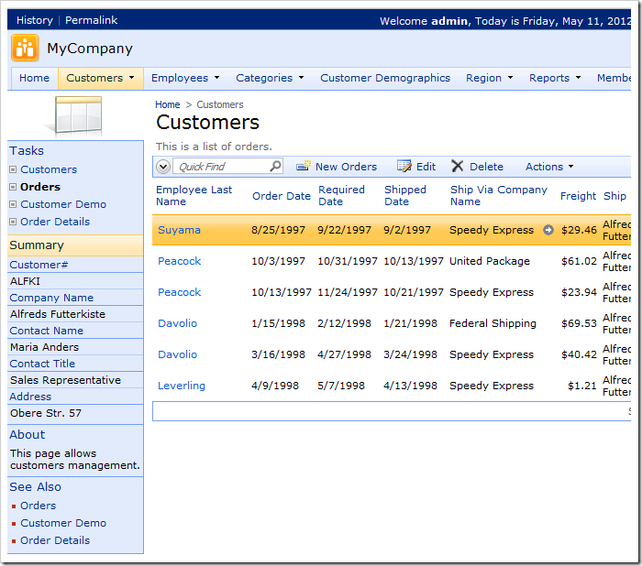Click the square icon beside Order Details task

[13, 222]
